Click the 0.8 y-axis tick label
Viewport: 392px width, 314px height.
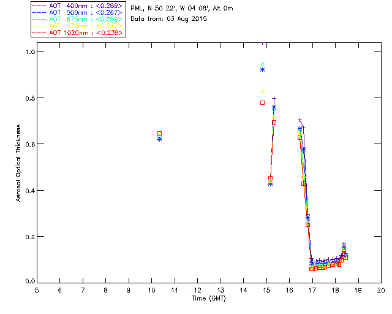[x=30, y=98]
